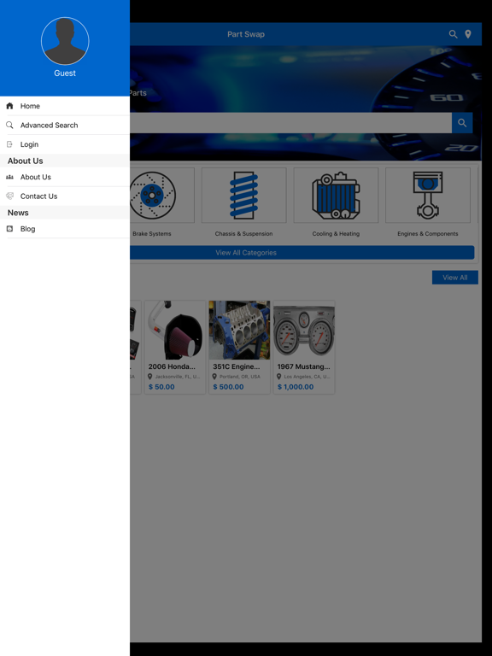Click the View All Categories button
Screen dimensions: 492x656
coord(302,253)
